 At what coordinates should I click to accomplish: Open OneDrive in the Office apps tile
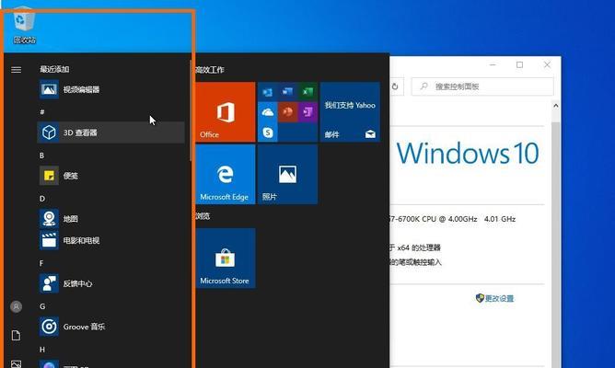[x=268, y=112]
